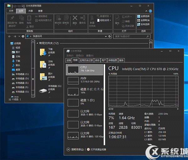Image resolution: width=188 pixels, height=160 pixels.
Task: Click the Back arrow in Explorer
Action: (10, 36)
